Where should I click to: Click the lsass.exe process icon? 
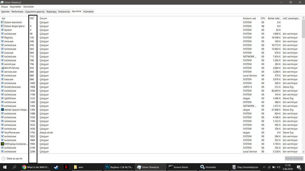[x=2, y=79]
